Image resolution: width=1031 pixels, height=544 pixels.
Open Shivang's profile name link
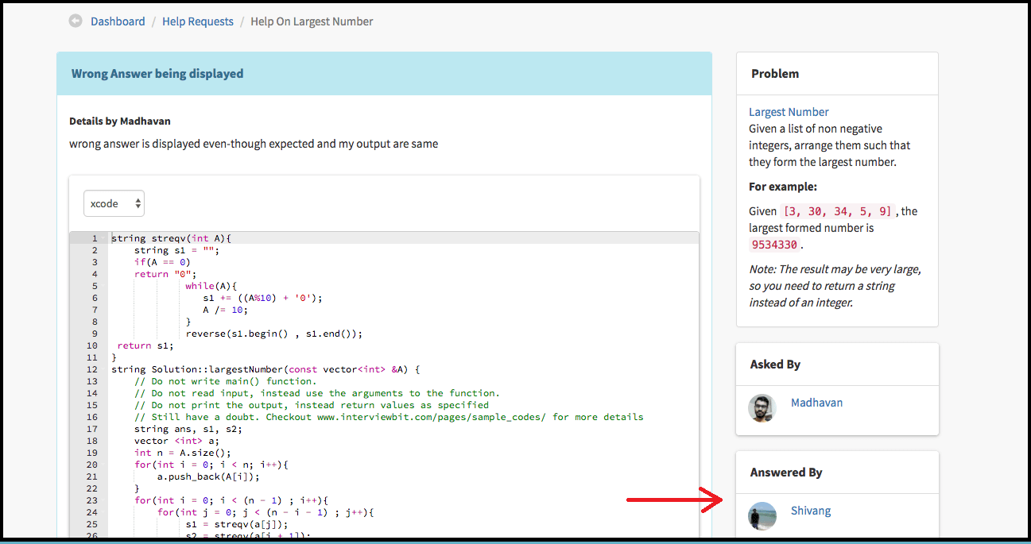(x=811, y=511)
